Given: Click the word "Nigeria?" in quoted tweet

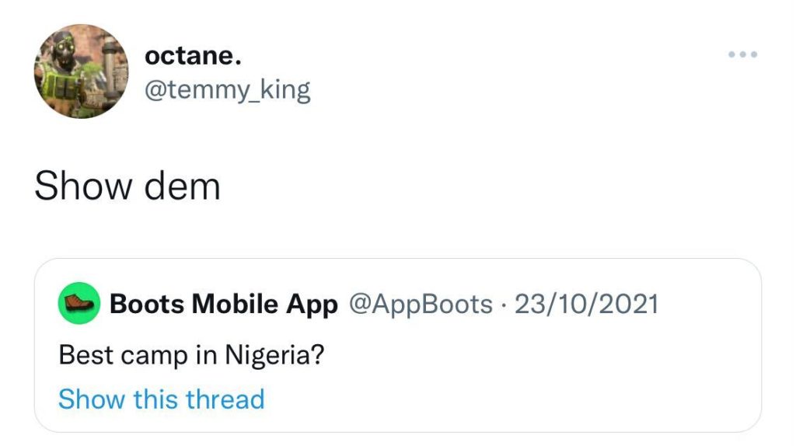Looking at the screenshot, I should click(x=274, y=356).
